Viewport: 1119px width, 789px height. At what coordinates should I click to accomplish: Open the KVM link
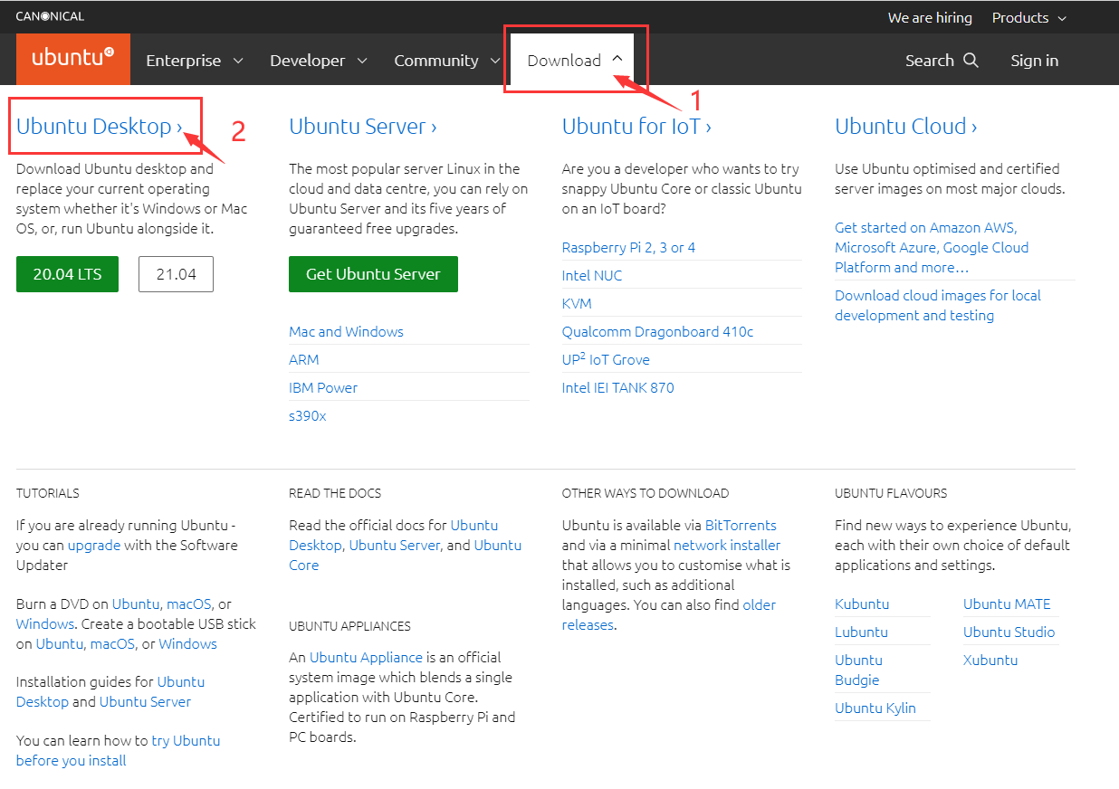(x=577, y=304)
